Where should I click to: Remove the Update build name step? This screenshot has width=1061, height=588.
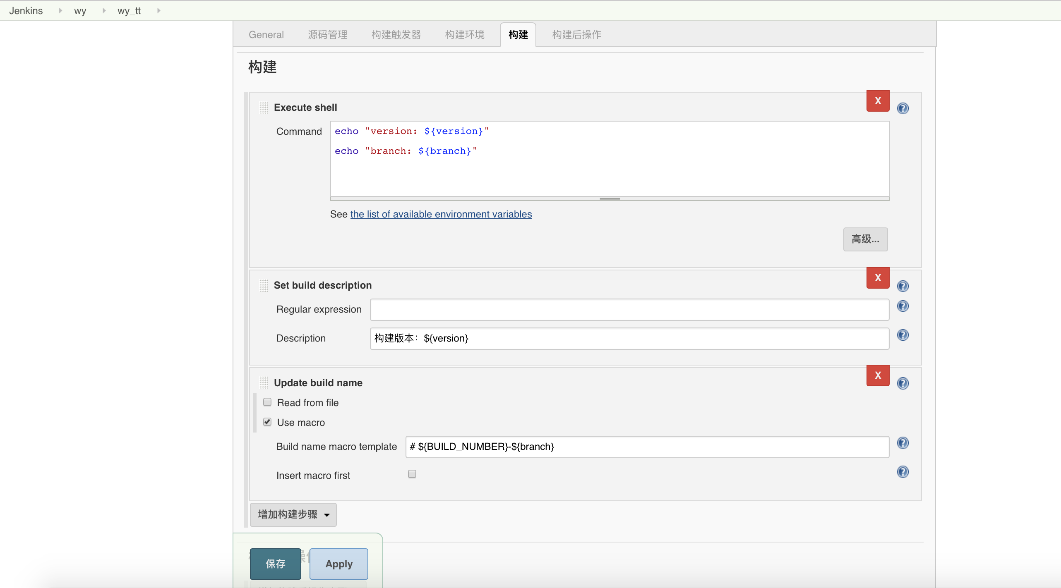click(x=877, y=375)
